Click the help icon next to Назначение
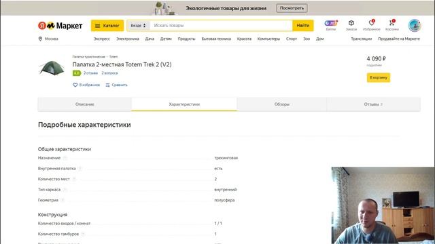This screenshot has height=244, width=435. [65, 158]
